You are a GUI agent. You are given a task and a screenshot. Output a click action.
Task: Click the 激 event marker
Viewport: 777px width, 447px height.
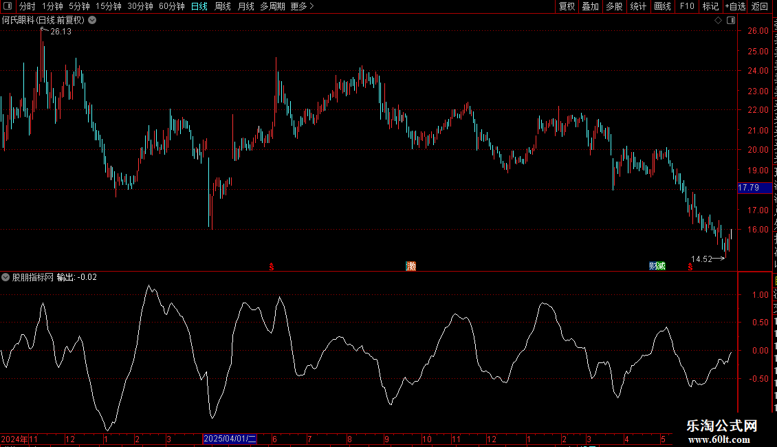[411, 266]
